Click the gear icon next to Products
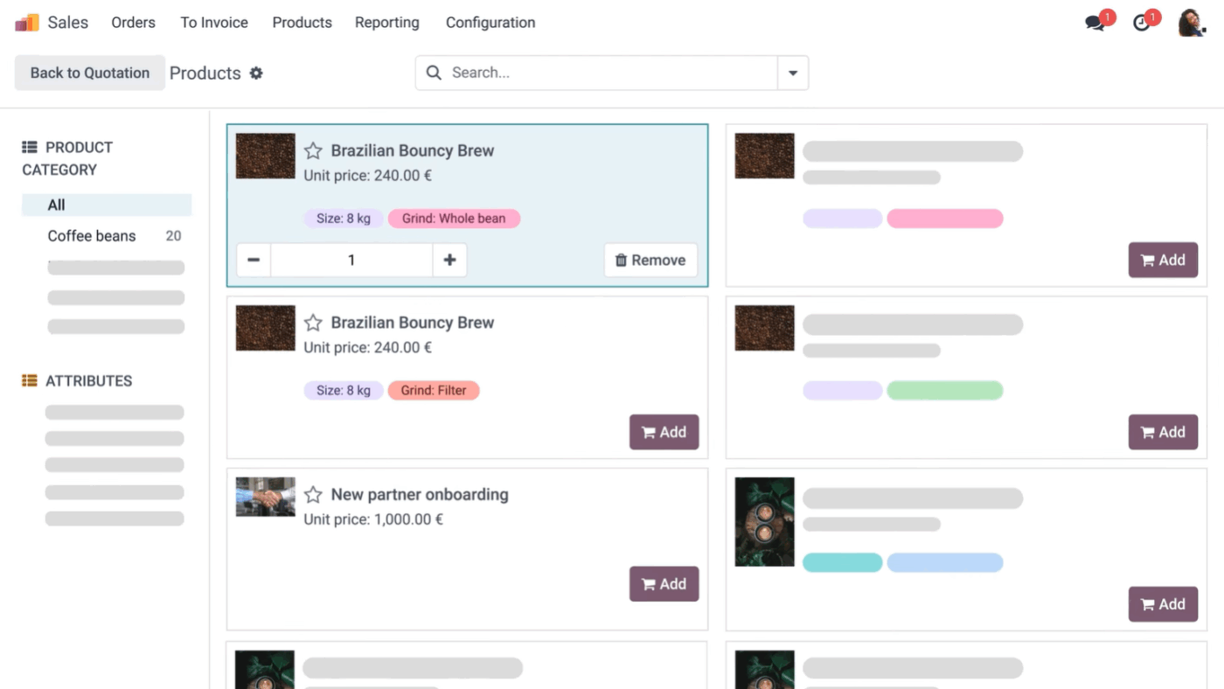The width and height of the screenshot is (1224, 689). pos(256,73)
